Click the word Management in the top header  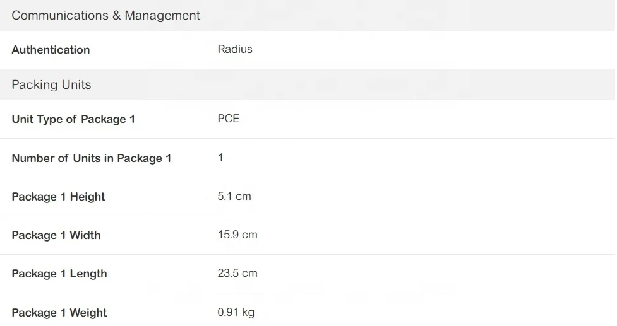click(162, 16)
